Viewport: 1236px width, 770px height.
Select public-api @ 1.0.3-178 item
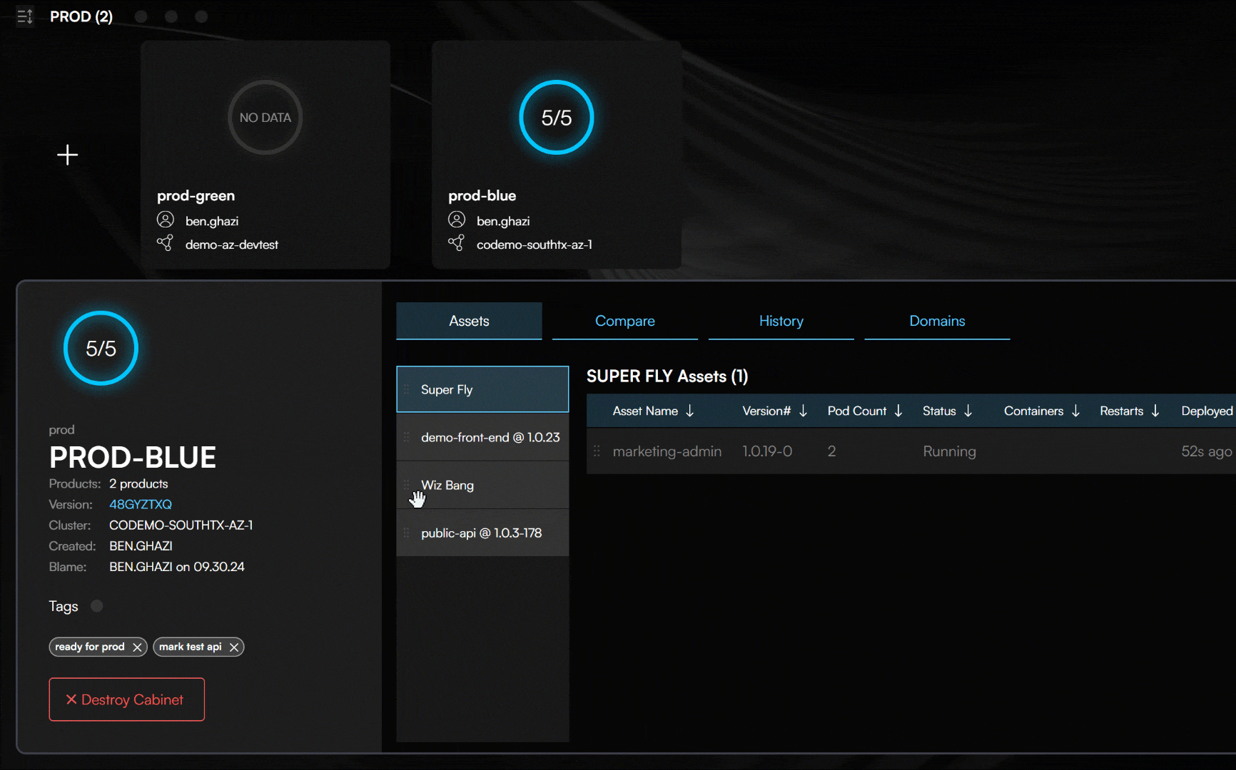[x=482, y=533]
